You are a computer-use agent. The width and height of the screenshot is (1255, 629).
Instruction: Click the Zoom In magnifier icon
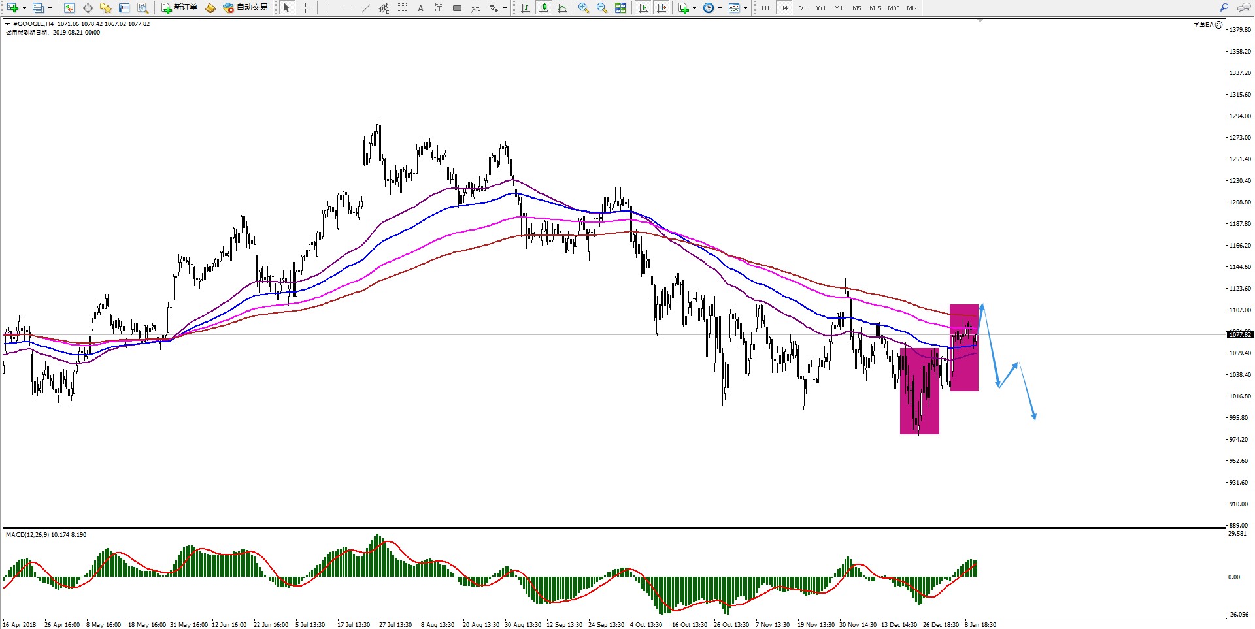(584, 8)
